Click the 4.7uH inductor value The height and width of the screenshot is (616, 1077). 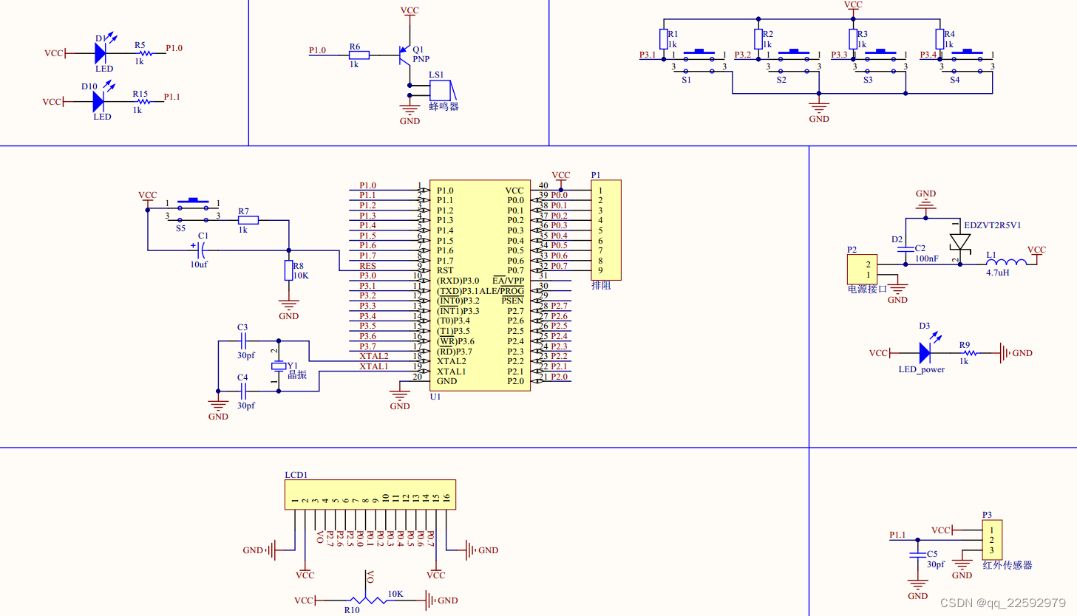click(998, 273)
